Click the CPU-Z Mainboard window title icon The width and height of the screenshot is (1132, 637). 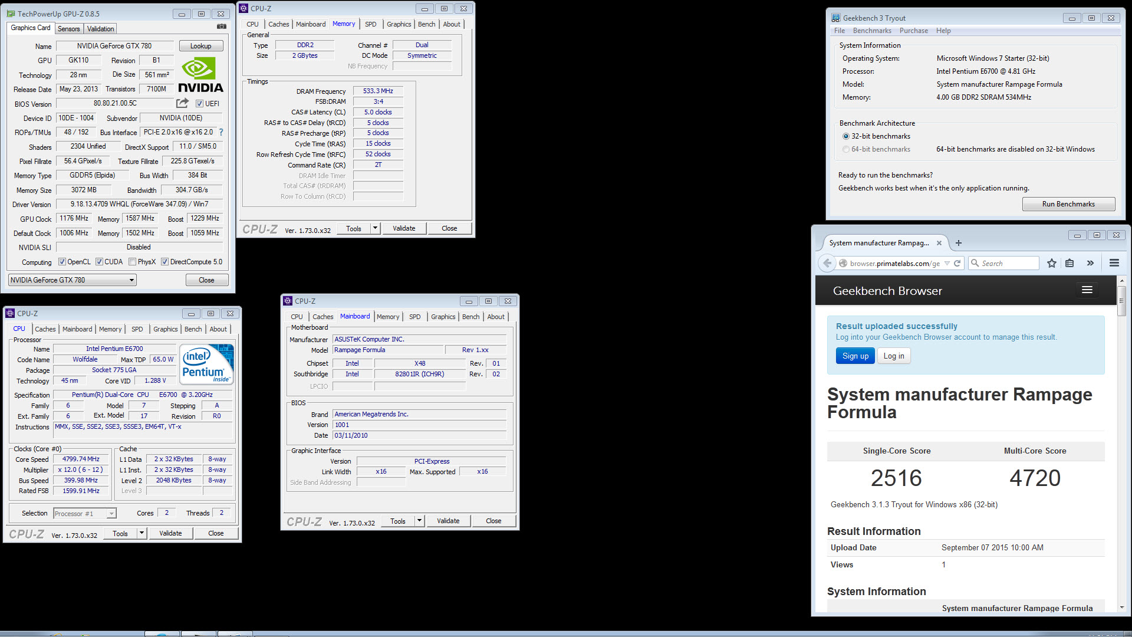coord(288,301)
